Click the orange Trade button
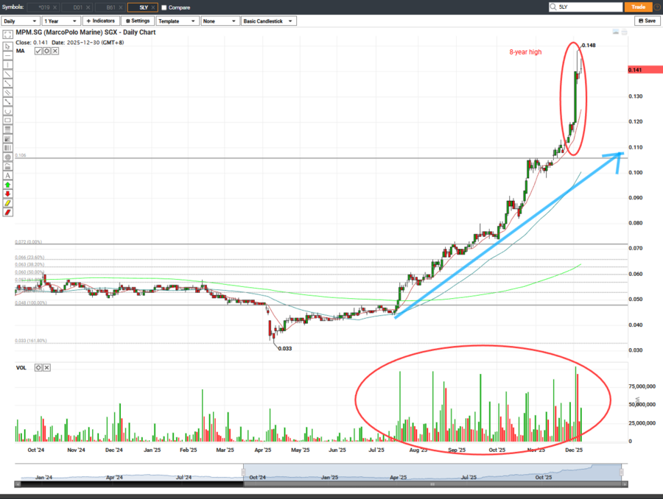The height and width of the screenshot is (499, 663). (x=638, y=7)
